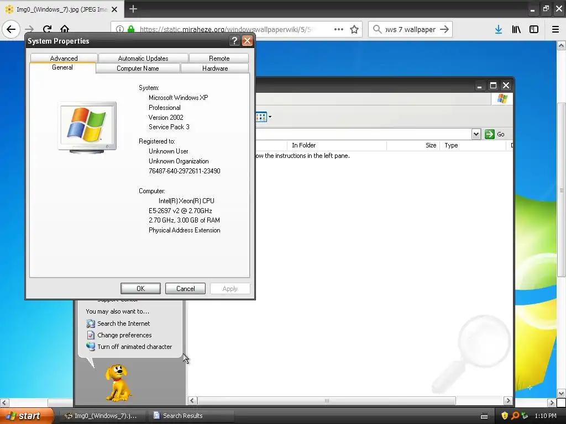Click Firefox page scroll down arrow
This screenshot has height=424, width=566.
click(x=562, y=393)
